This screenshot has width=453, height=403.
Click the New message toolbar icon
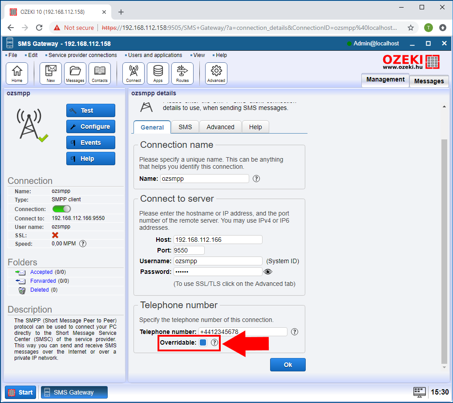tap(51, 73)
